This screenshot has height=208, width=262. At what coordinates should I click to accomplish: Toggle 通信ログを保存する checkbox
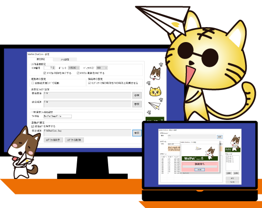coord(33,126)
